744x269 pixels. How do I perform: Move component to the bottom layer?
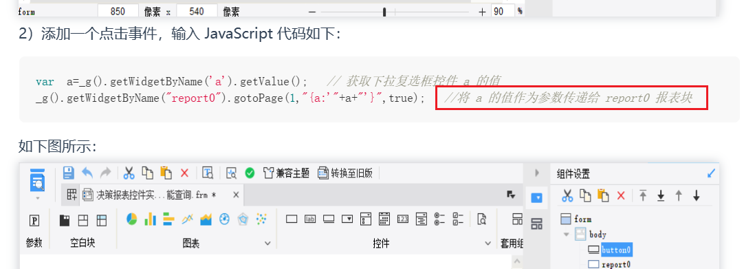661,195
